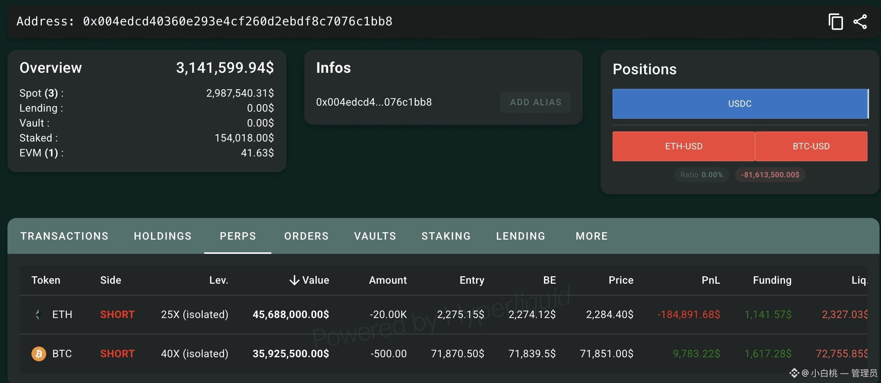Click the ETH value 45,688,000.00$
The width and height of the screenshot is (881, 383).
[291, 314]
